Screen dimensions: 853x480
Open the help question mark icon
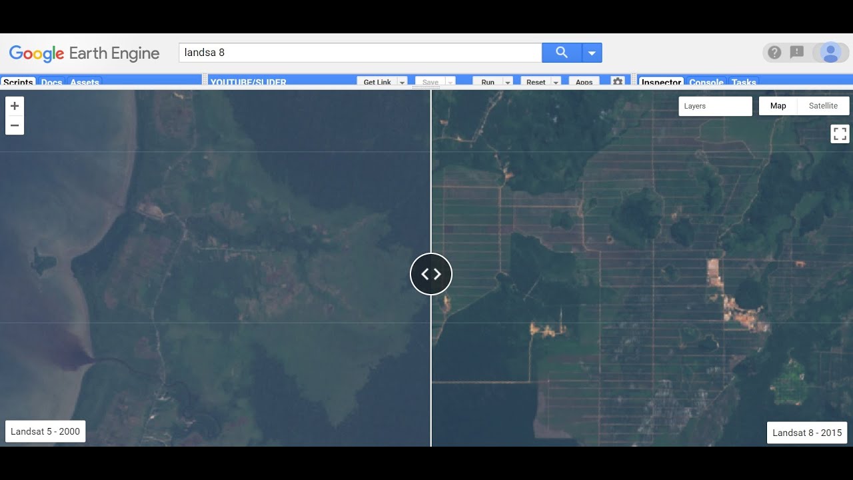(774, 53)
